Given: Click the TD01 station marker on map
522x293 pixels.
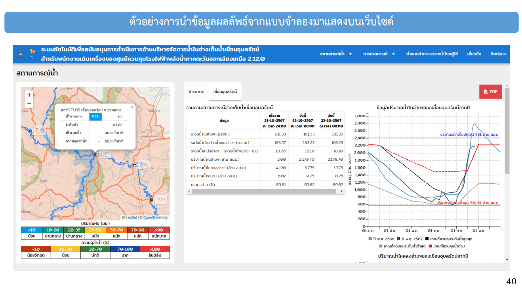Looking at the screenshot, I should click(x=135, y=166).
